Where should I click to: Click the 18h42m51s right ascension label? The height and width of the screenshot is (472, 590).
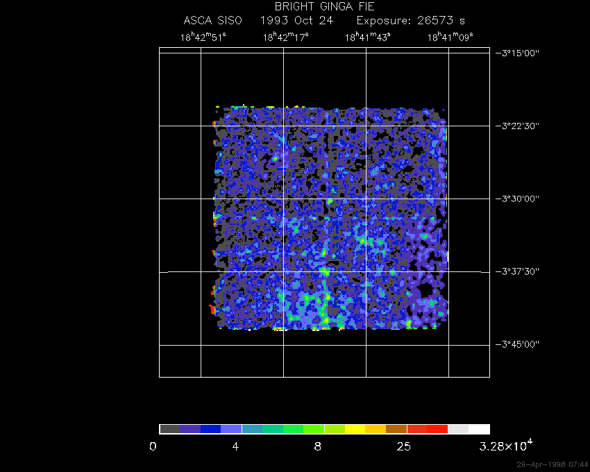pos(203,37)
